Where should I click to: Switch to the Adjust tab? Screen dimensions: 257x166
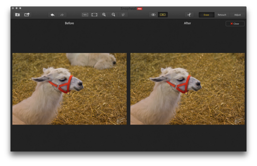tap(238, 15)
